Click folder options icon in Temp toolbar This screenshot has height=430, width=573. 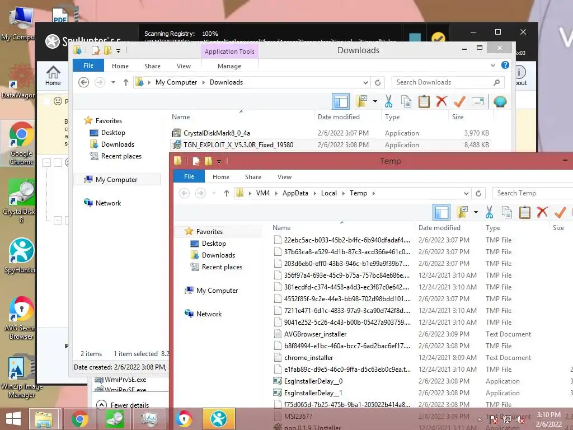coord(462,212)
